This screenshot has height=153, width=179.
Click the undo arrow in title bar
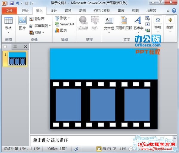click(x=18, y=3)
